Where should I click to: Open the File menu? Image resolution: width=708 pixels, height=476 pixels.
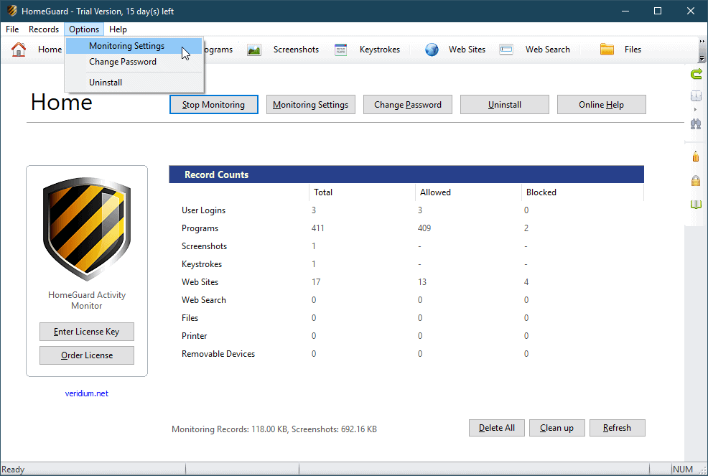(12, 29)
